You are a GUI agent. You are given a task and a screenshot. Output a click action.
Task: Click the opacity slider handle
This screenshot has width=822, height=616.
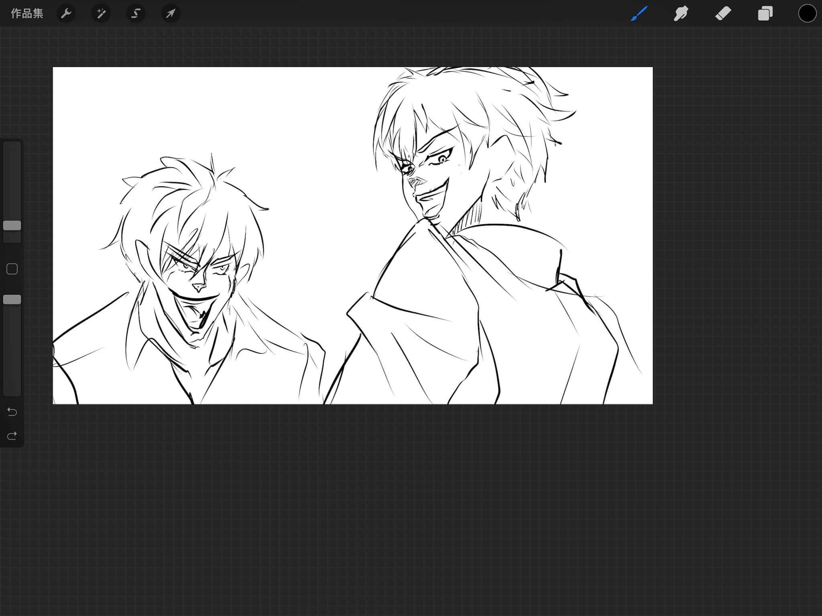[x=12, y=300]
